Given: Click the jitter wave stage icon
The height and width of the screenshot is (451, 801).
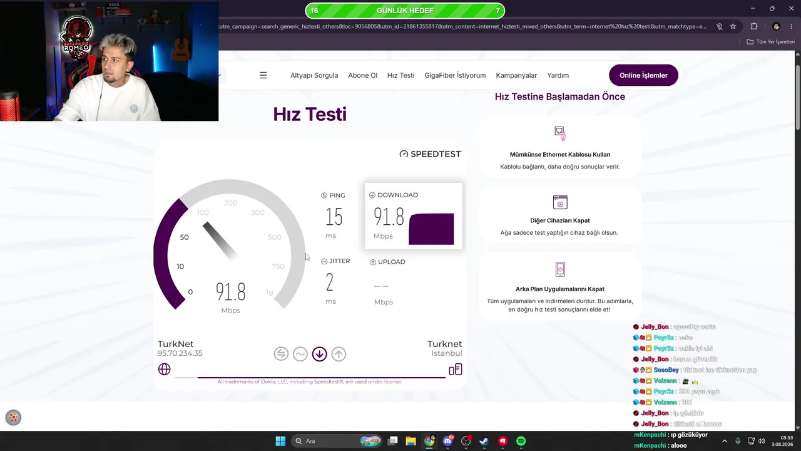Looking at the screenshot, I should (300, 354).
